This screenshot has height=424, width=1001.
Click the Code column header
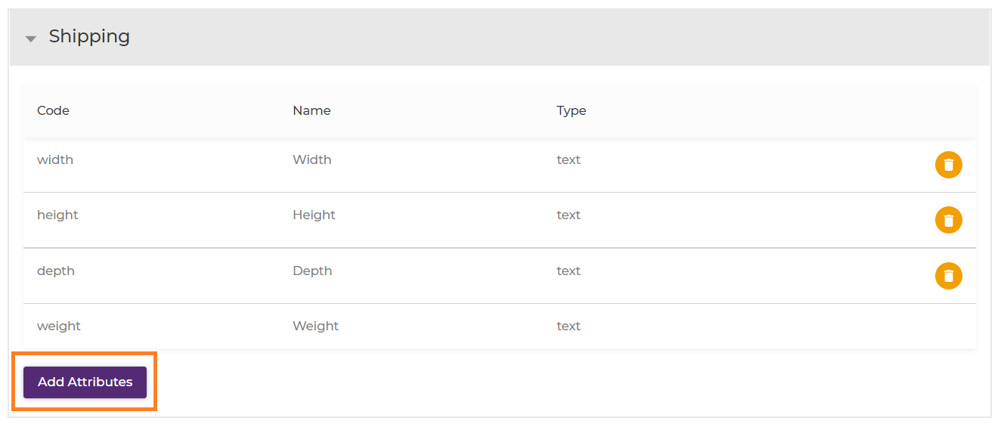tap(53, 110)
